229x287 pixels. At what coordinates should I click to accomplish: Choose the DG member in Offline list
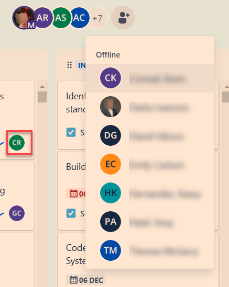pos(149,135)
